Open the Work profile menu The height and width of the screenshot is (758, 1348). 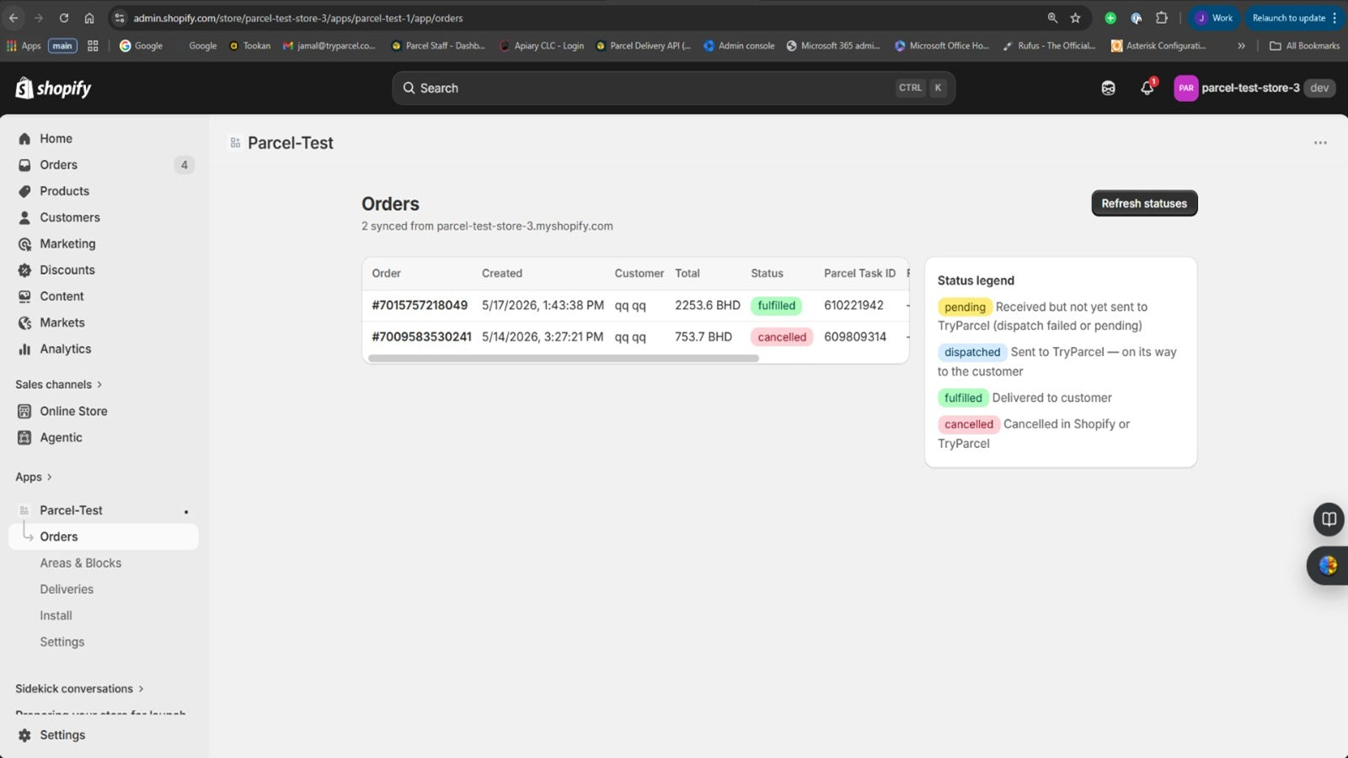[1214, 18]
